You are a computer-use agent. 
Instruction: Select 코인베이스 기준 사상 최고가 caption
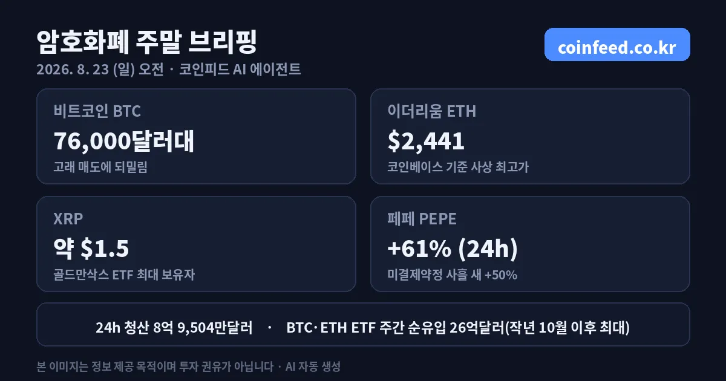click(x=458, y=168)
